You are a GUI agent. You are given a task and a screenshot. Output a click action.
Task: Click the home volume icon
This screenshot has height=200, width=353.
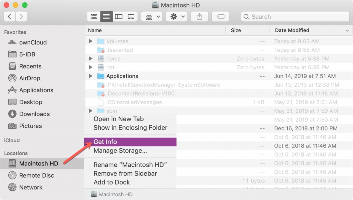click(101, 59)
